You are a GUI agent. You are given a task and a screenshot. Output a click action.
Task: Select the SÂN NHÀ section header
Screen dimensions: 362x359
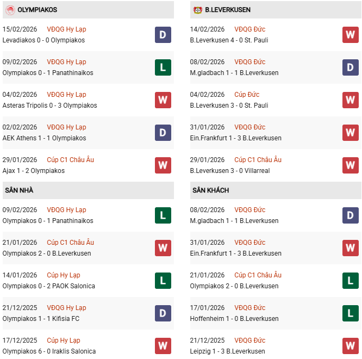click(18, 190)
